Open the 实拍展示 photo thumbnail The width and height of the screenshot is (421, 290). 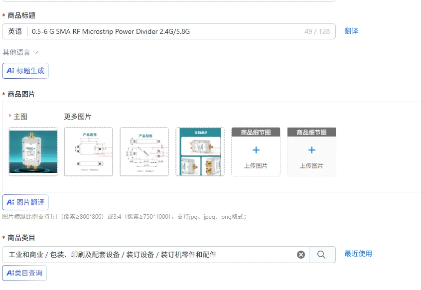point(200,151)
